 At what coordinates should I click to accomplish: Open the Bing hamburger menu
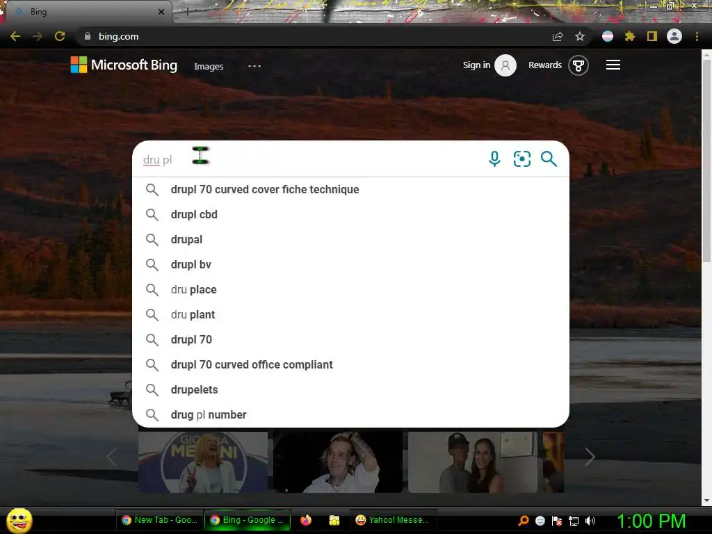pyautogui.click(x=613, y=65)
